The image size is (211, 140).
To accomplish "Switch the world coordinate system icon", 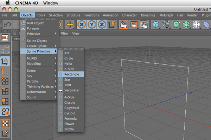I will tap(112, 24).
